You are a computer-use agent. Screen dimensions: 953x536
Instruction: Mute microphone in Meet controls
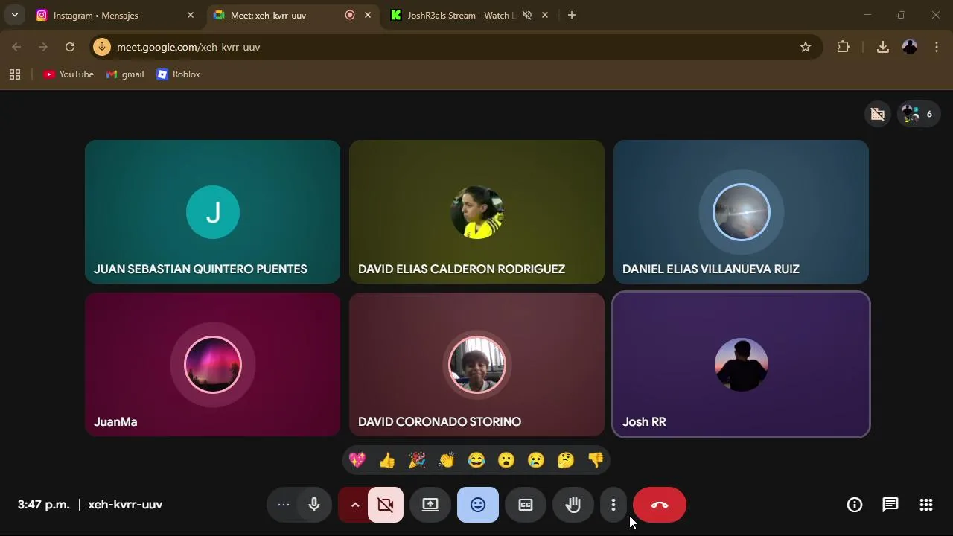(314, 505)
